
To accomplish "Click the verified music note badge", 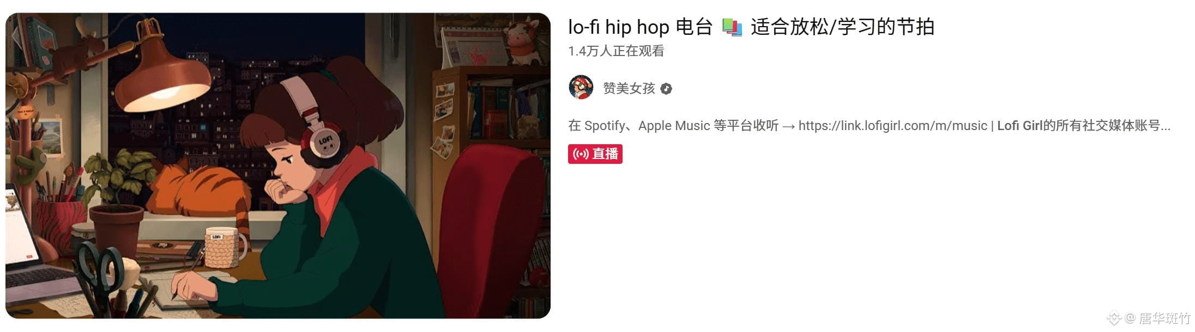I will point(666,89).
